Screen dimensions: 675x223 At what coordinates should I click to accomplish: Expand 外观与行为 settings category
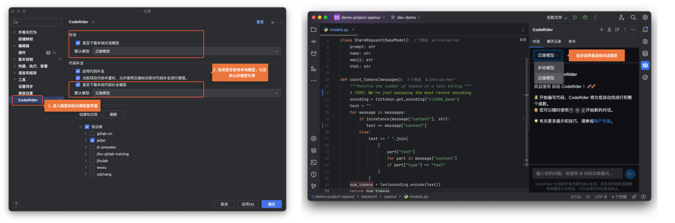point(14,32)
